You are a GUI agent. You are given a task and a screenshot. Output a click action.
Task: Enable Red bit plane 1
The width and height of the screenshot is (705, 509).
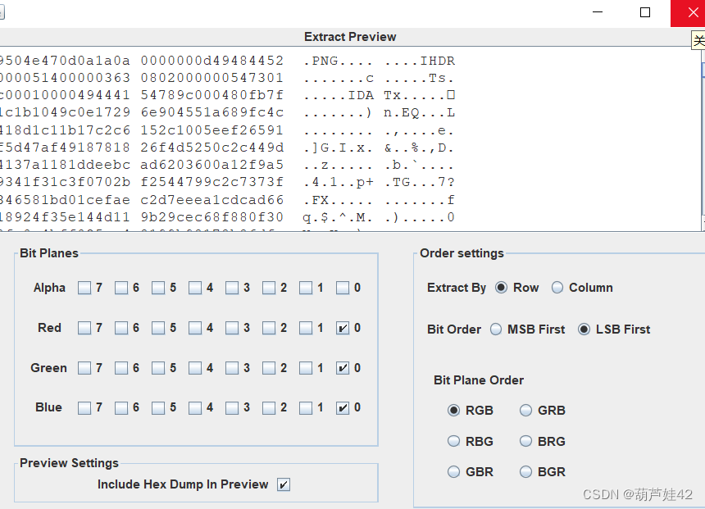[x=305, y=328]
